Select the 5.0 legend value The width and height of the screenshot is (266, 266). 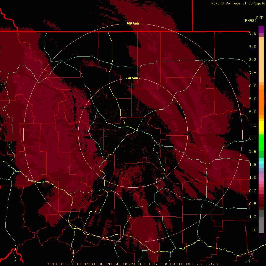point(253,112)
